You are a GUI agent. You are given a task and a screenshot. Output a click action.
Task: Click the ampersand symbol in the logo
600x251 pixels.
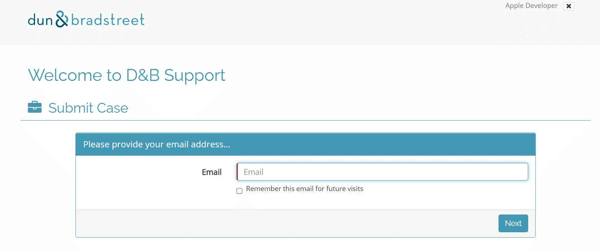tap(62, 19)
